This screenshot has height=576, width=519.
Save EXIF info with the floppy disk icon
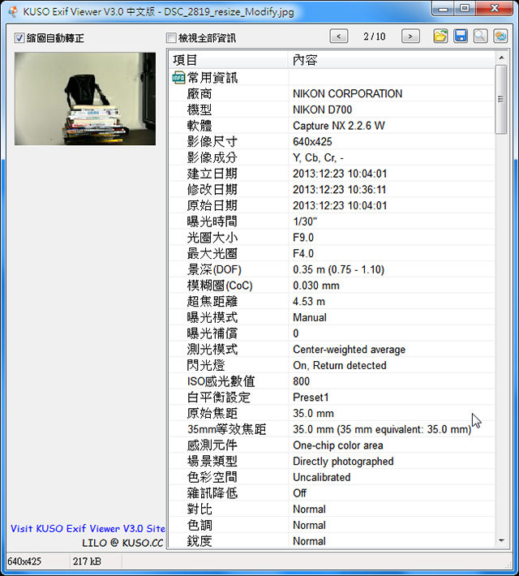click(x=461, y=37)
